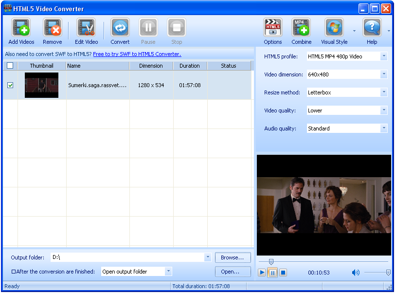Close the HTML5 Video Converter window
This screenshot has height=293, width=395.
[x=386, y=9]
